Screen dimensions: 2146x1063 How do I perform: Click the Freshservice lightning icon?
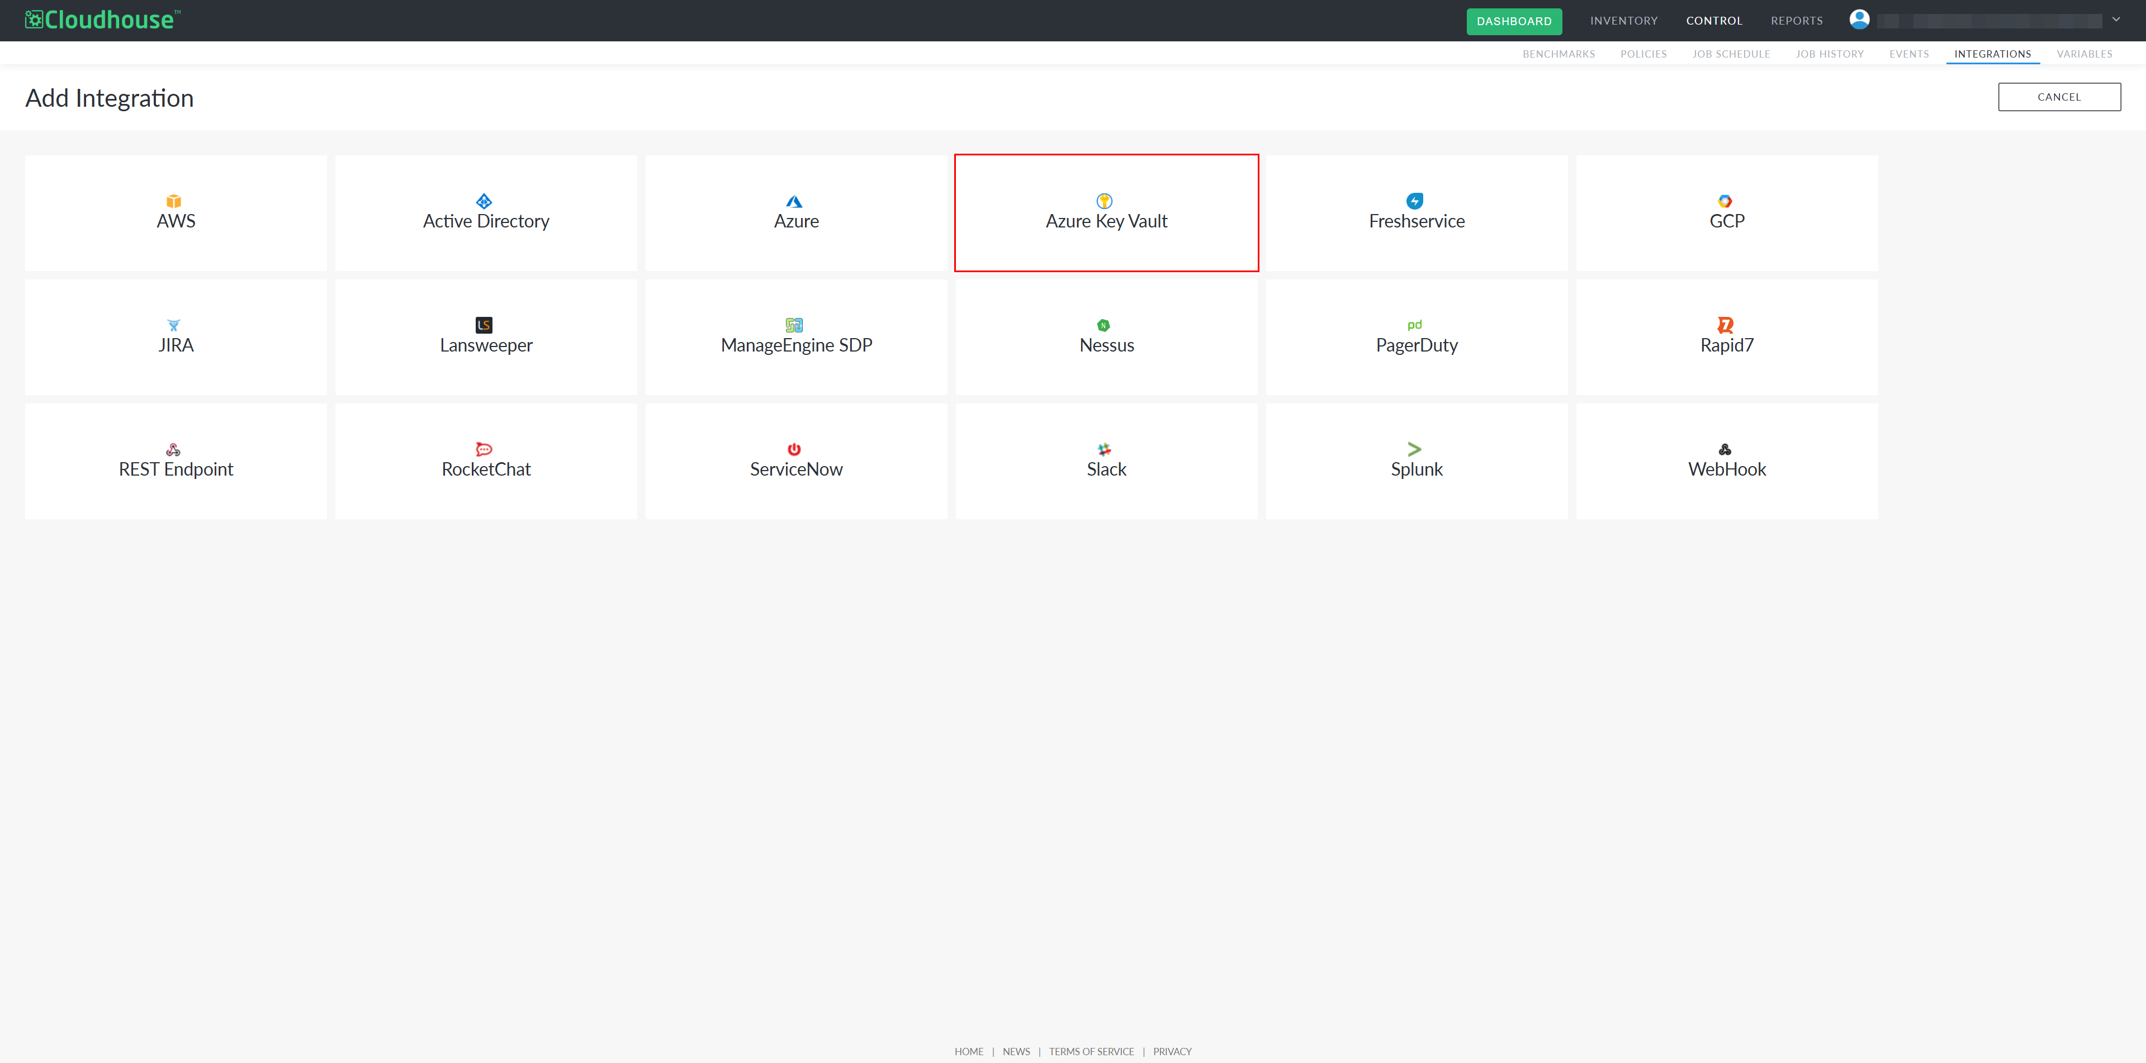1415,202
